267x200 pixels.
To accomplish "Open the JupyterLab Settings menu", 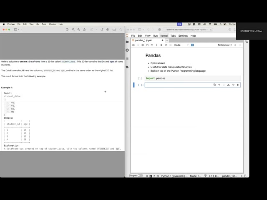I will pyautogui.click(x=183, y=36).
